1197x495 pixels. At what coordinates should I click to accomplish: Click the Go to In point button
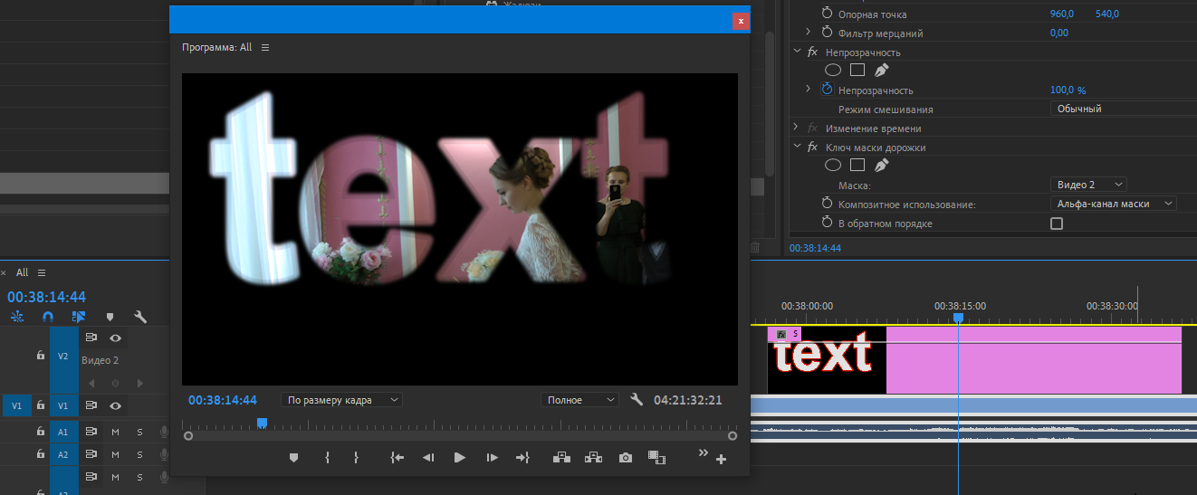(397, 458)
